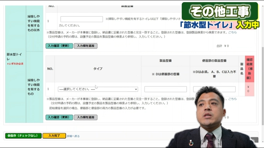Viewport: 264px width, 148px height.
Task: Click the 製品型番 input in the lower table
Action: pos(165,89)
